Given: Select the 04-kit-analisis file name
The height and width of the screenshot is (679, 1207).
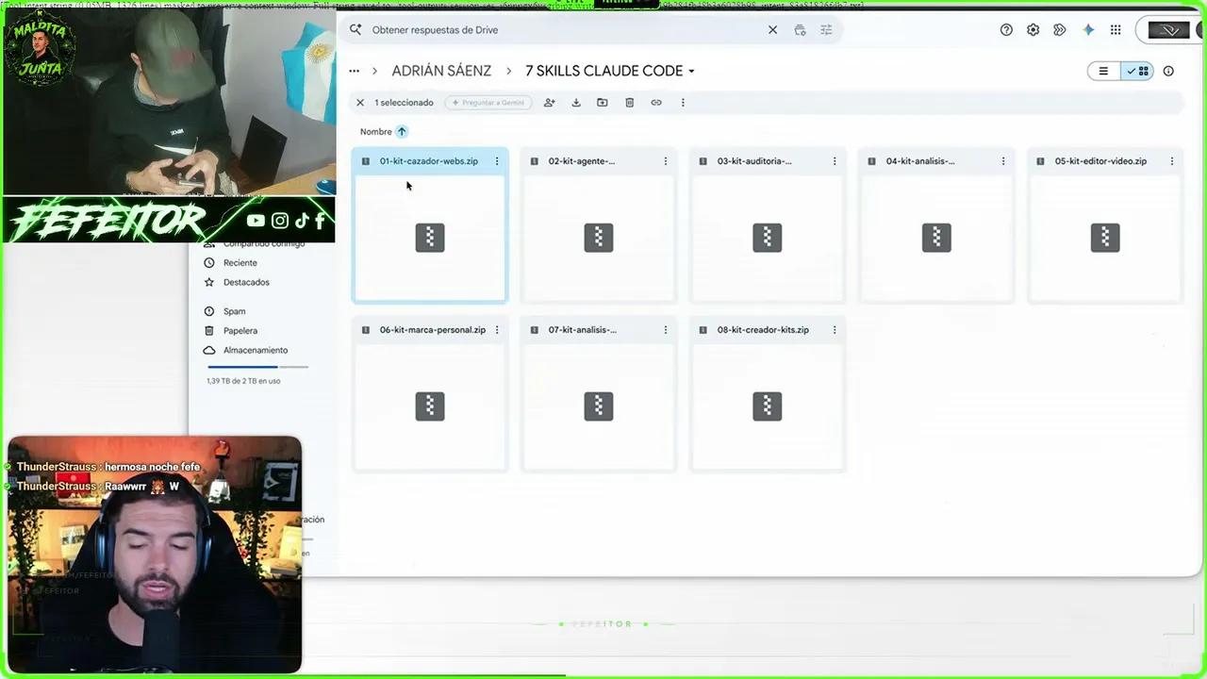Looking at the screenshot, I should click(920, 161).
